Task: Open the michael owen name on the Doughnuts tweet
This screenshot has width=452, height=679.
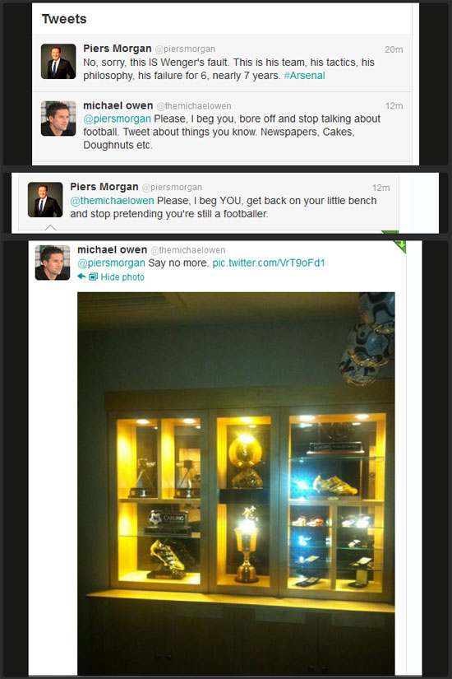Action: [x=118, y=105]
